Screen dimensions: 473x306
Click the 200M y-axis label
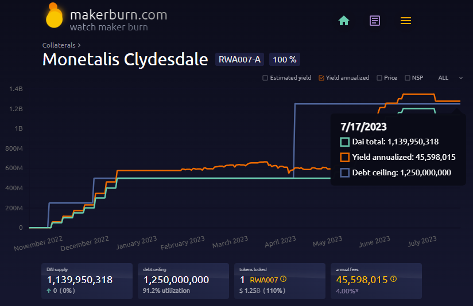[14, 208]
